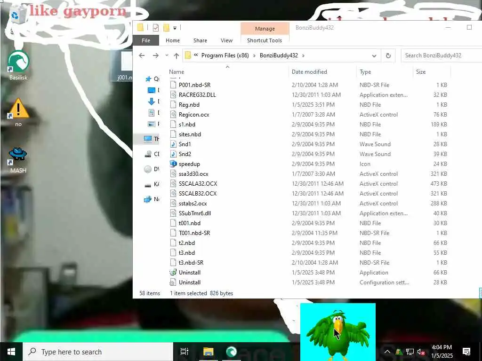Select the speedup icon file

189,164
